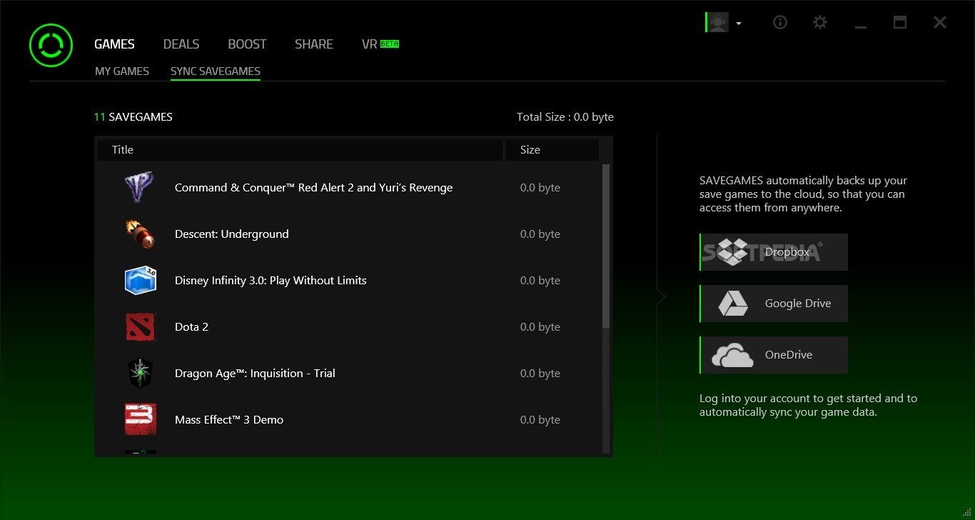Click the OneDrive cloud logo icon
Viewport: 975px width, 520px height.
pyautogui.click(x=732, y=355)
